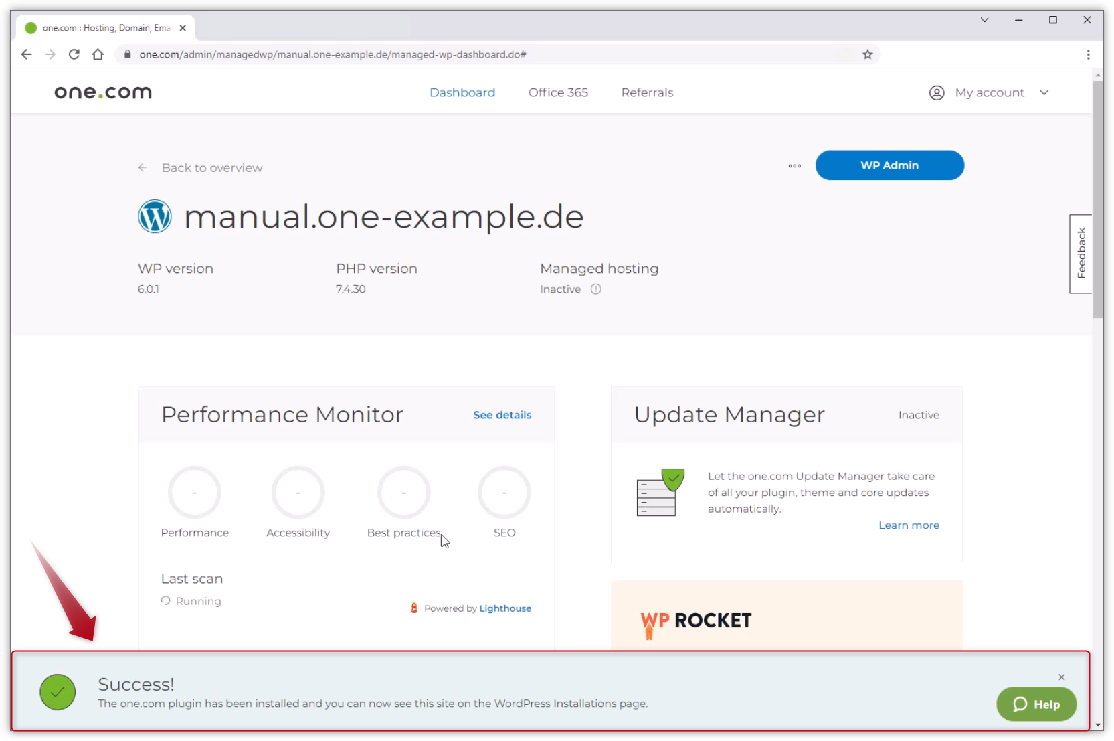Reload the page with the refresh icon
The height and width of the screenshot is (741, 1114).
click(x=74, y=54)
